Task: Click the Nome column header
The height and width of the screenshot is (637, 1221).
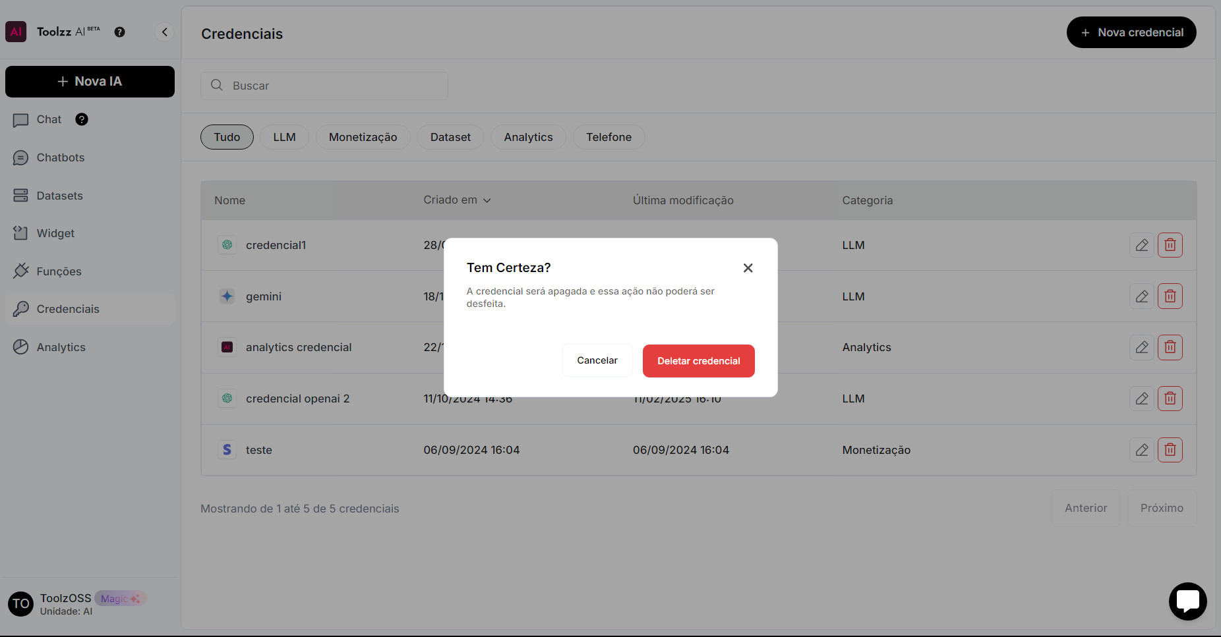Action: click(229, 200)
